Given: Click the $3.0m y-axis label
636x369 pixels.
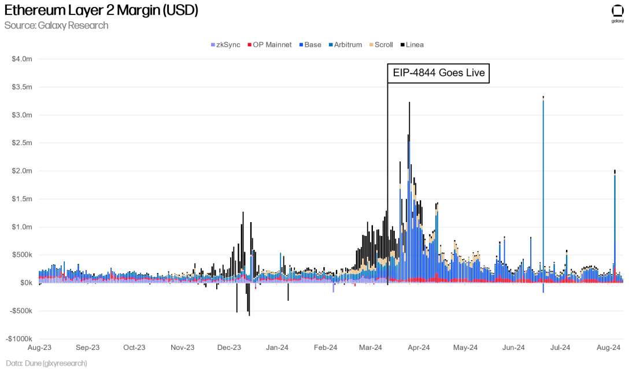Looking at the screenshot, I should coord(22,115).
